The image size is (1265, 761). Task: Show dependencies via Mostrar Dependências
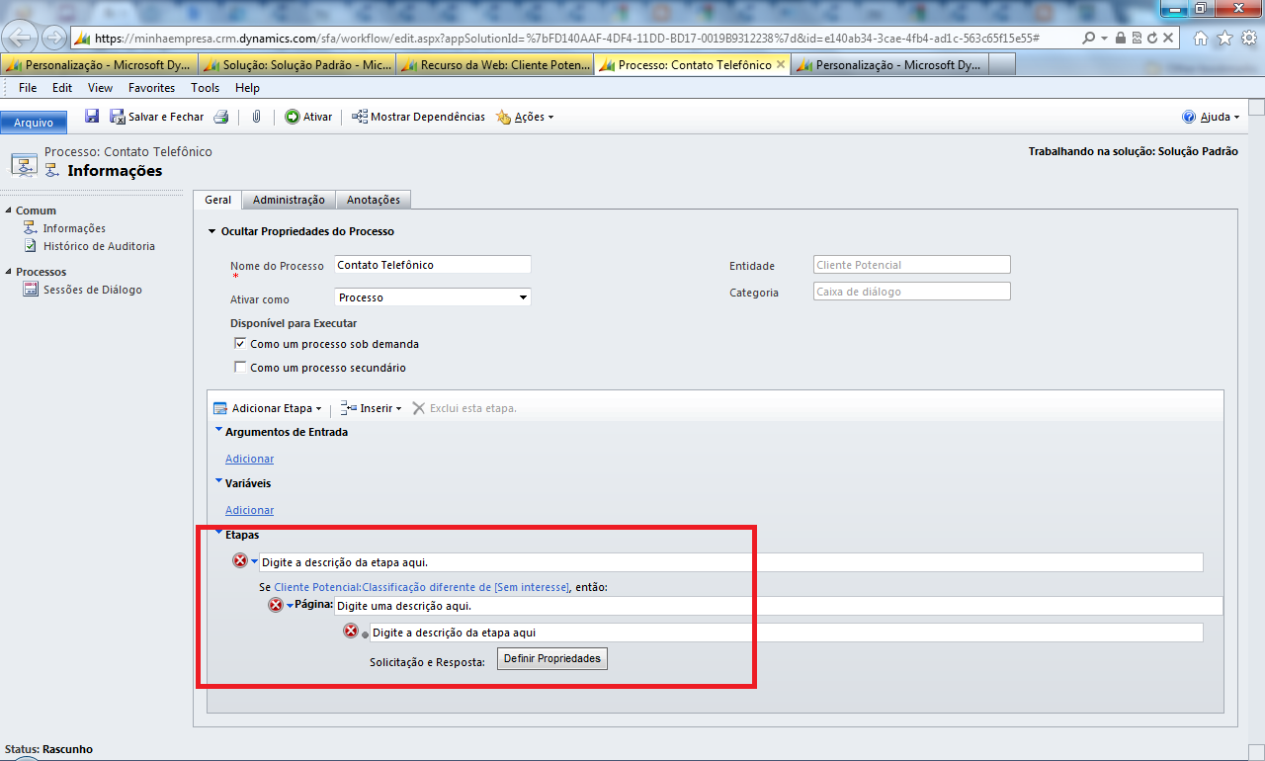[418, 117]
